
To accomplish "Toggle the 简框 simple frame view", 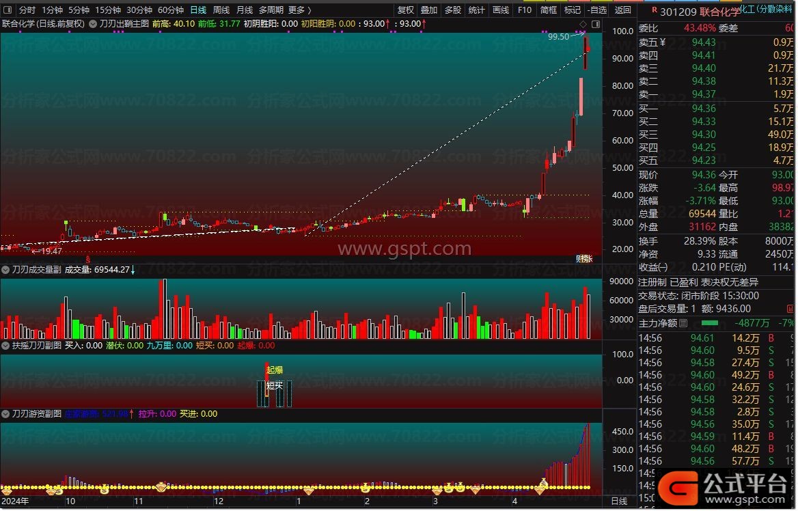I will [548, 10].
